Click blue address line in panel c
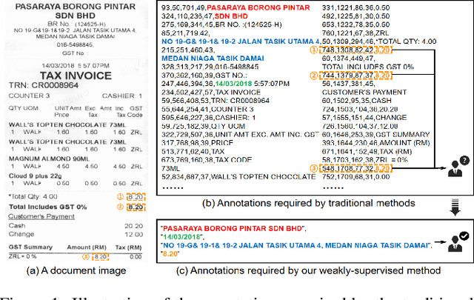Screen dimensions: 474x300 (x=296, y=246)
